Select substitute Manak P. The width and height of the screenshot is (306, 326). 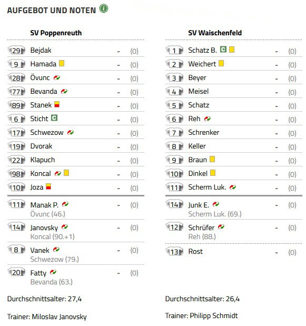click(x=44, y=205)
